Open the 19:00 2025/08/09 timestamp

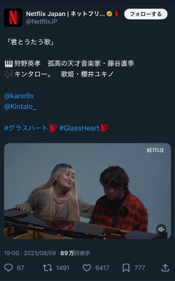coord(30,253)
